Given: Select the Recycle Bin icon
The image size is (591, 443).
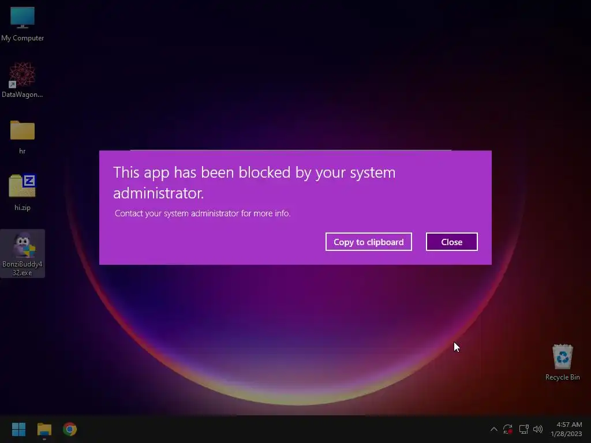Looking at the screenshot, I should pos(562,362).
